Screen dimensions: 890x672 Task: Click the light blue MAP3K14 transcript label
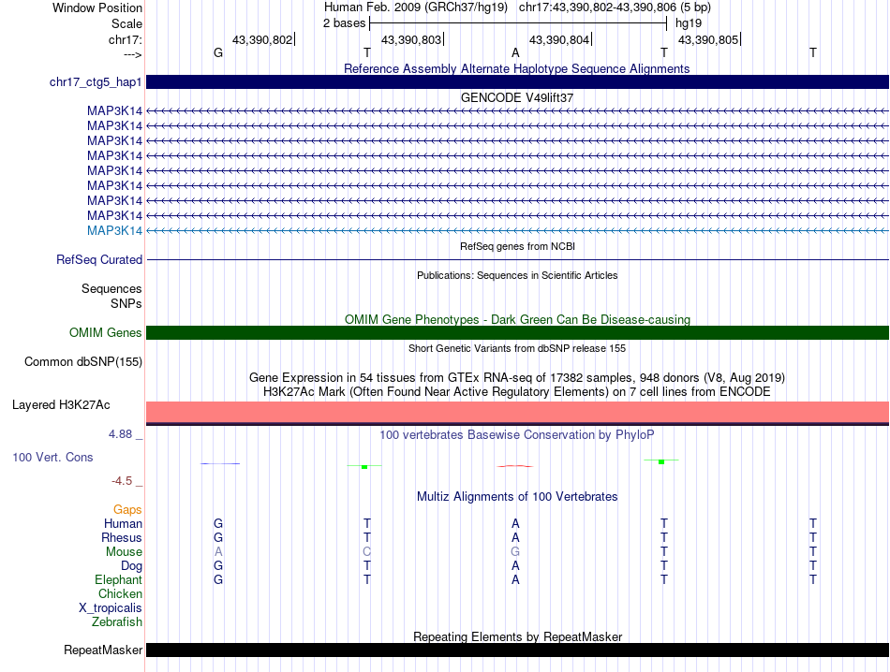[x=114, y=231]
